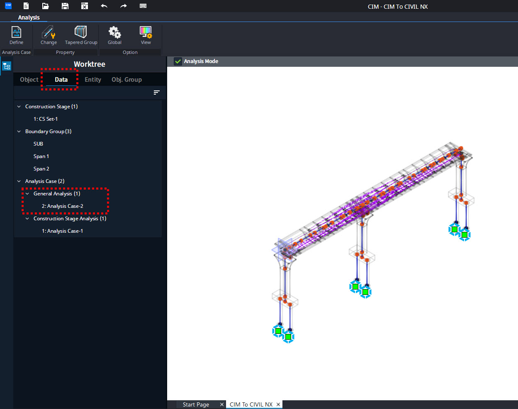Select 2: Analysis Case-2 item
This screenshot has height=409, width=518.
63,206
